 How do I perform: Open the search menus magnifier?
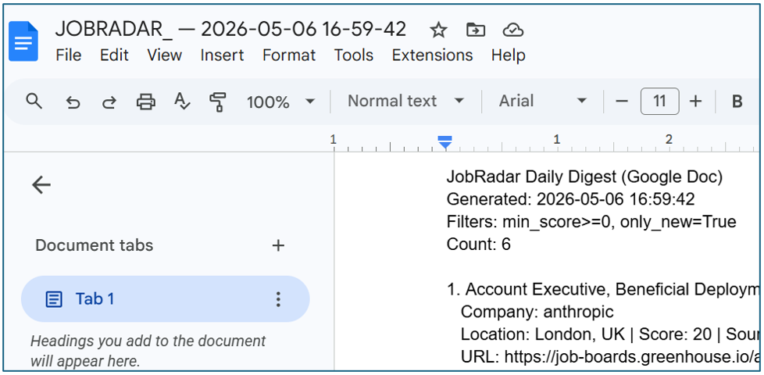tap(34, 102)
